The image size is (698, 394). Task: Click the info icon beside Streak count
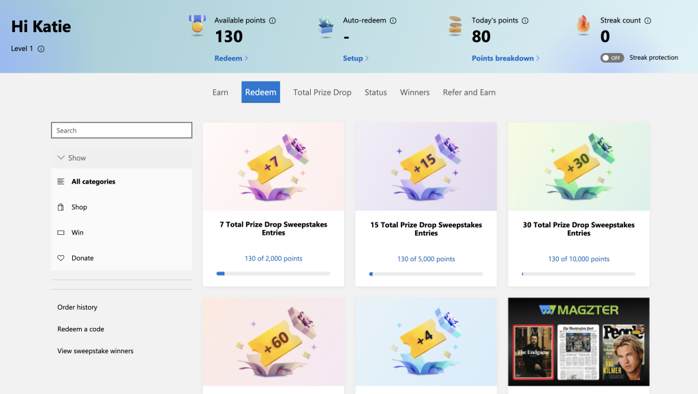tap(646, 20)
